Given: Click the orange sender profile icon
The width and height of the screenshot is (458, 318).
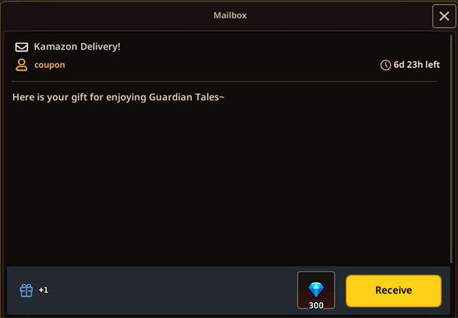Looking at the screenshot, I should click(22, 65).
